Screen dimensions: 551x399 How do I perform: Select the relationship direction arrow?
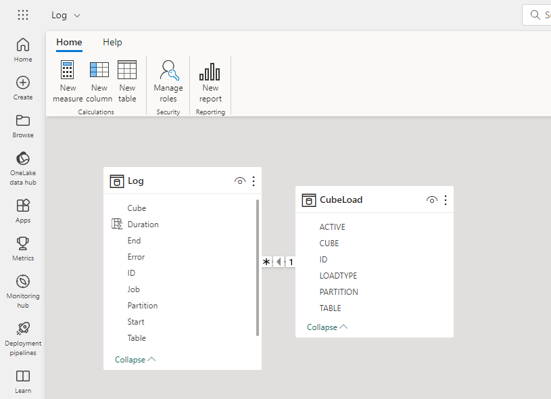click(x=279, y=262)
